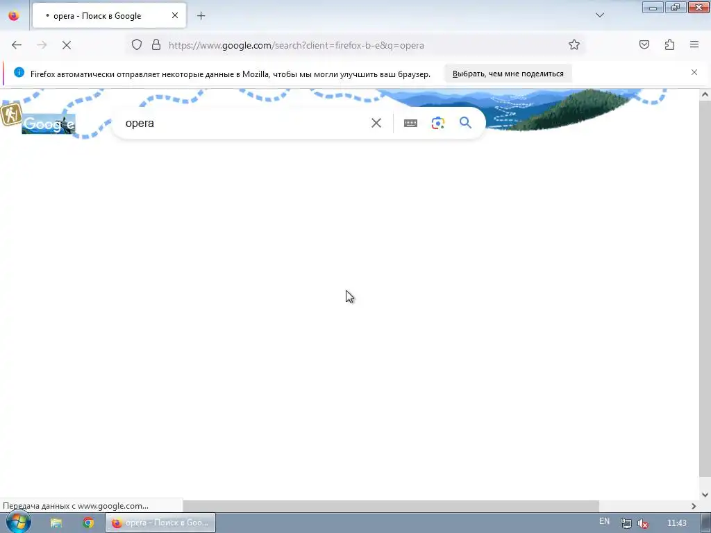Click the EN language indicator
The width and height of the screenshot is (711, 533).
605,521
